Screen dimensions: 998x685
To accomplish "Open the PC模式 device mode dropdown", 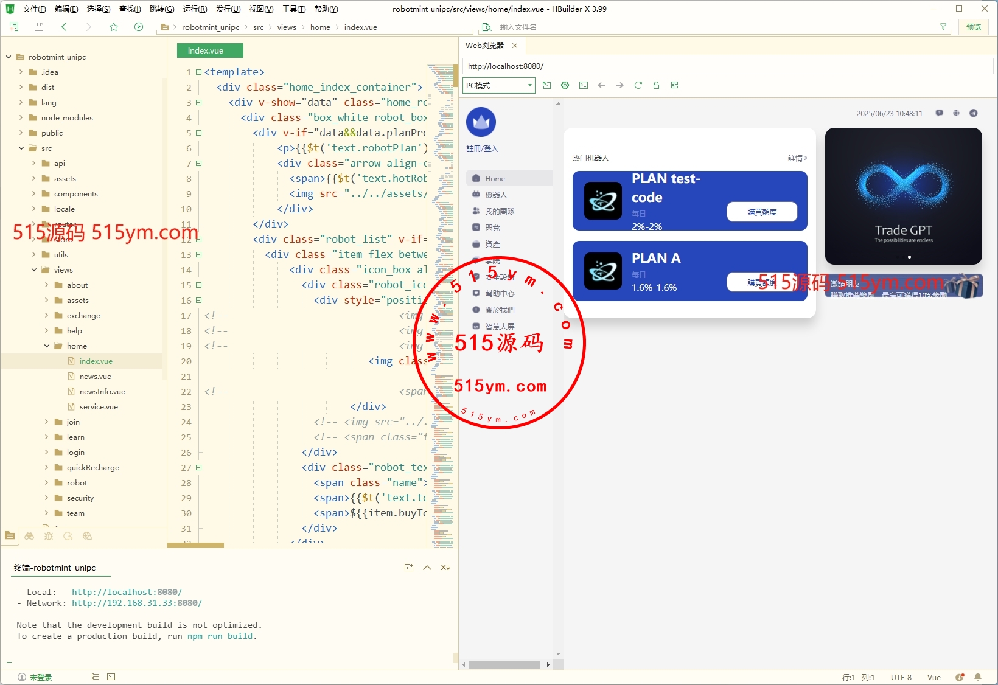I will 498,85.
